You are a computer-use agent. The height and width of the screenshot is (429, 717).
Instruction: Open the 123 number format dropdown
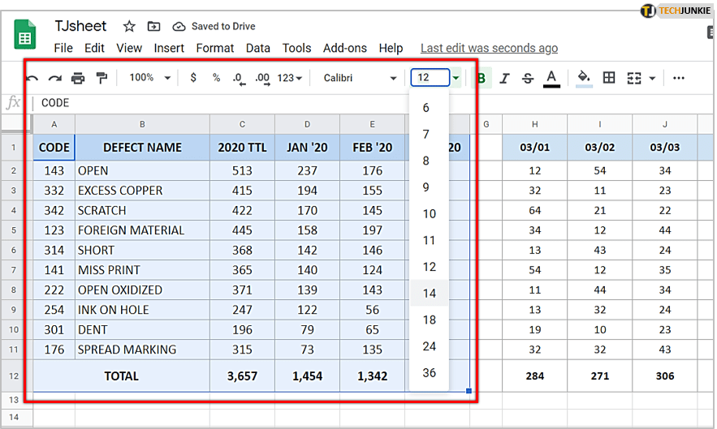[x=290, y=78]
